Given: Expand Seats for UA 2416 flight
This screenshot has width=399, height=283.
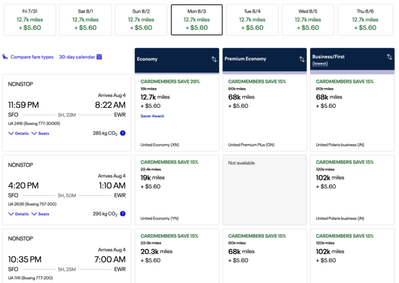Looking at the screenshot, I should coord(40,134).
